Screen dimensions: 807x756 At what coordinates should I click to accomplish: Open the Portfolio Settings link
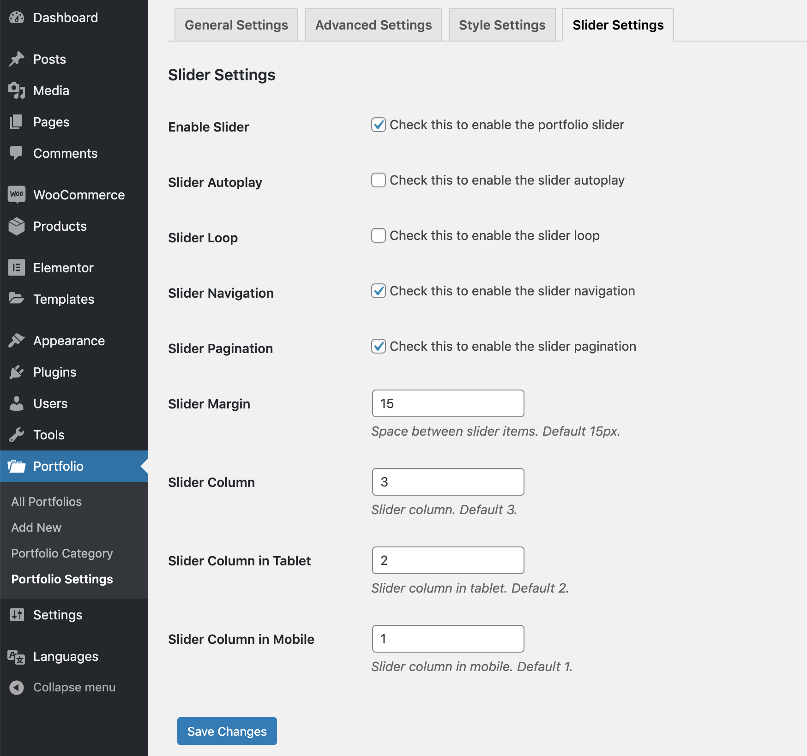pyautogui.click(x=62, y=579)
